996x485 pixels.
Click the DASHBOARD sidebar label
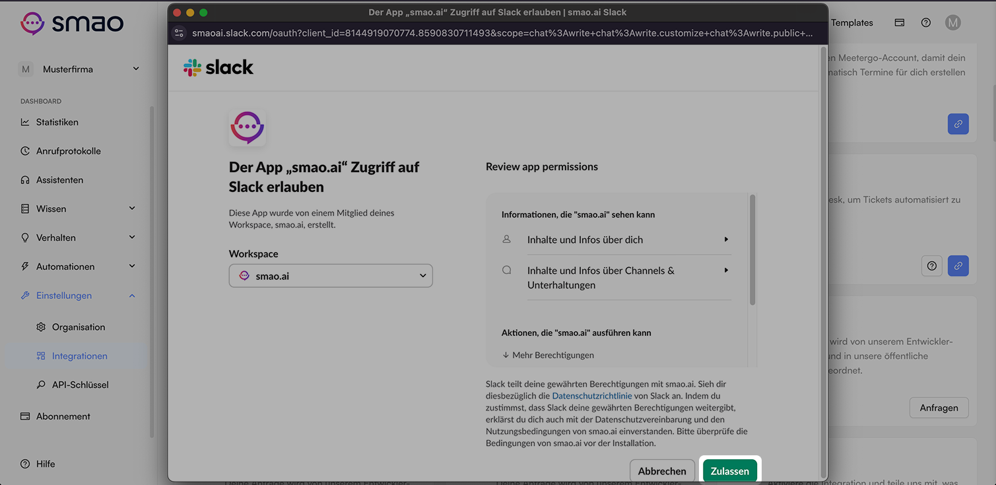pos(41,102)
